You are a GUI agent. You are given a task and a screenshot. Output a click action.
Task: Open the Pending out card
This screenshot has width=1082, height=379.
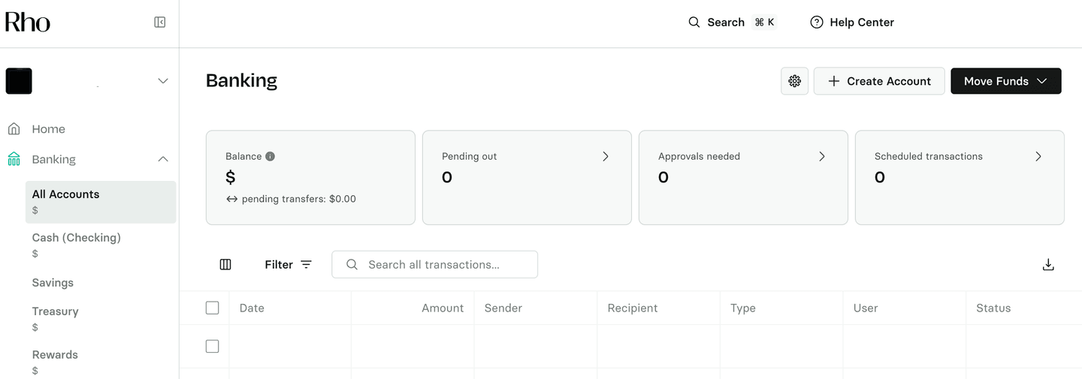(x=526, y=177)
